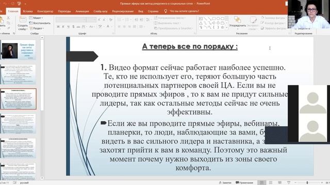Select the second slide thumbnail
Screen dimensions: 330x185
(19, 74)
